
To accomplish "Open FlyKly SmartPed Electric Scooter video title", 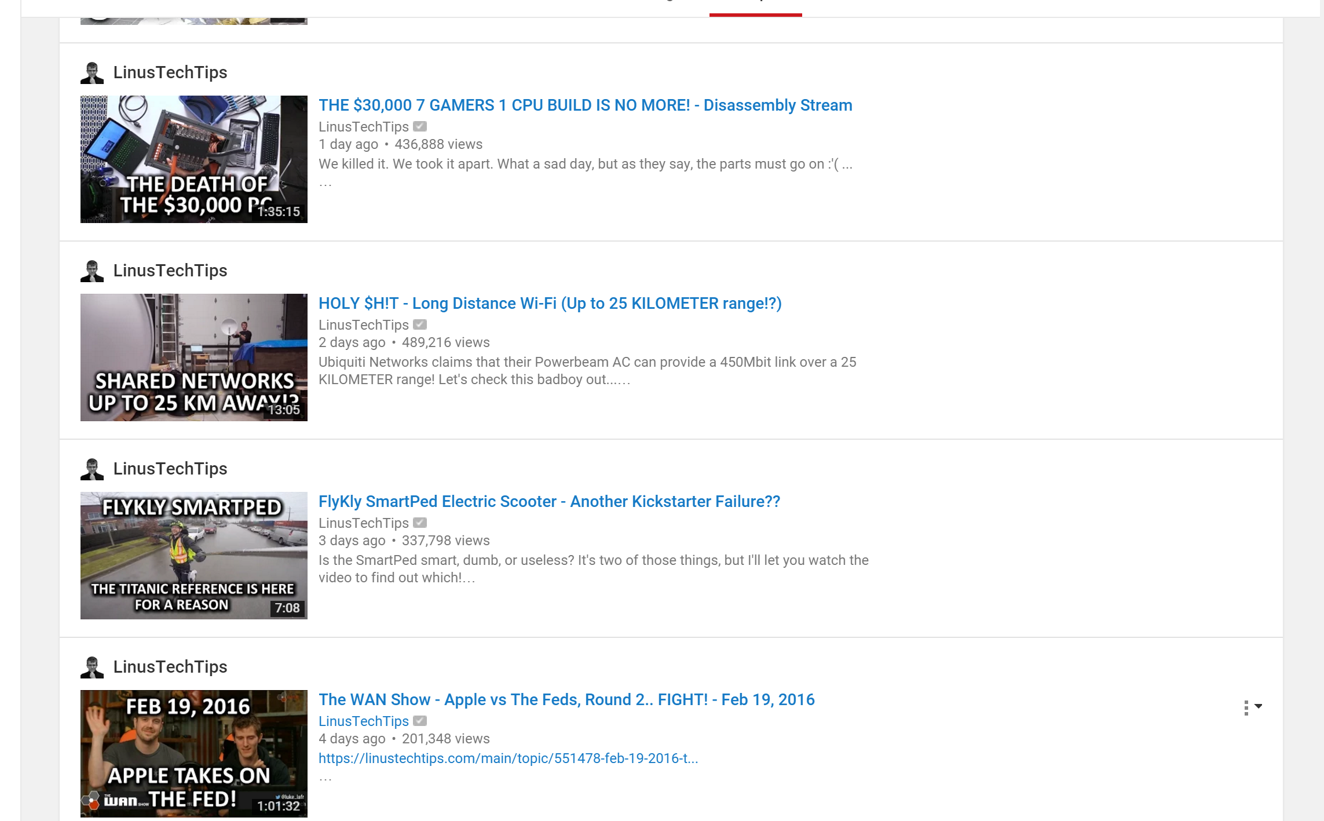I will coord(549,502).
